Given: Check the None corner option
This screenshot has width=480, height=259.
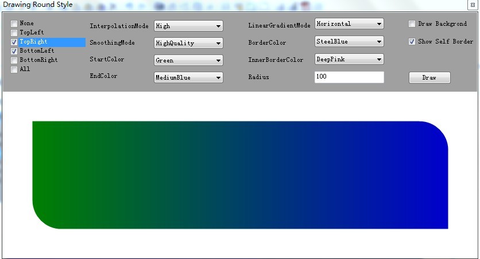Looking at the screenshot, I should (14, 23).
